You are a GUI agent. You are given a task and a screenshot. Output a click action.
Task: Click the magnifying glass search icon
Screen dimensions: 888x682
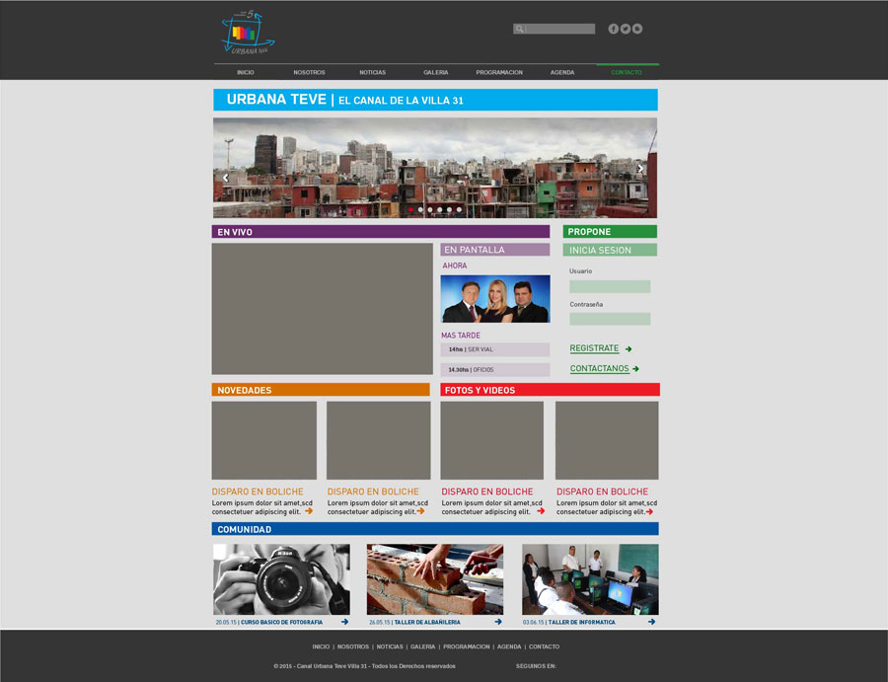(x=519, y=30)
